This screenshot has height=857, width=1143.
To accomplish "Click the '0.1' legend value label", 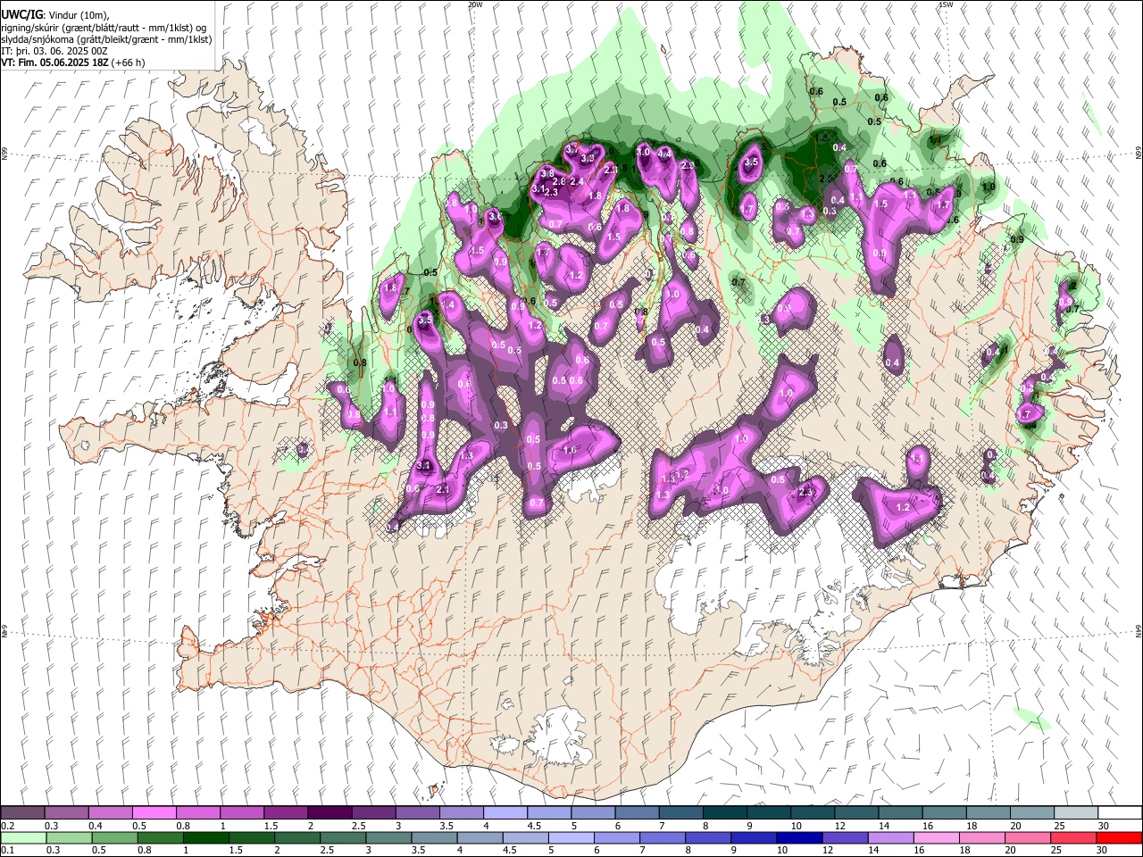I will 7,851.
